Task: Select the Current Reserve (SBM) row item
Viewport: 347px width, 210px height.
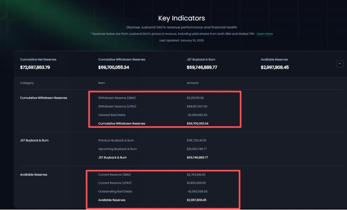Action: pyautogui.click(x=114, y=175)
